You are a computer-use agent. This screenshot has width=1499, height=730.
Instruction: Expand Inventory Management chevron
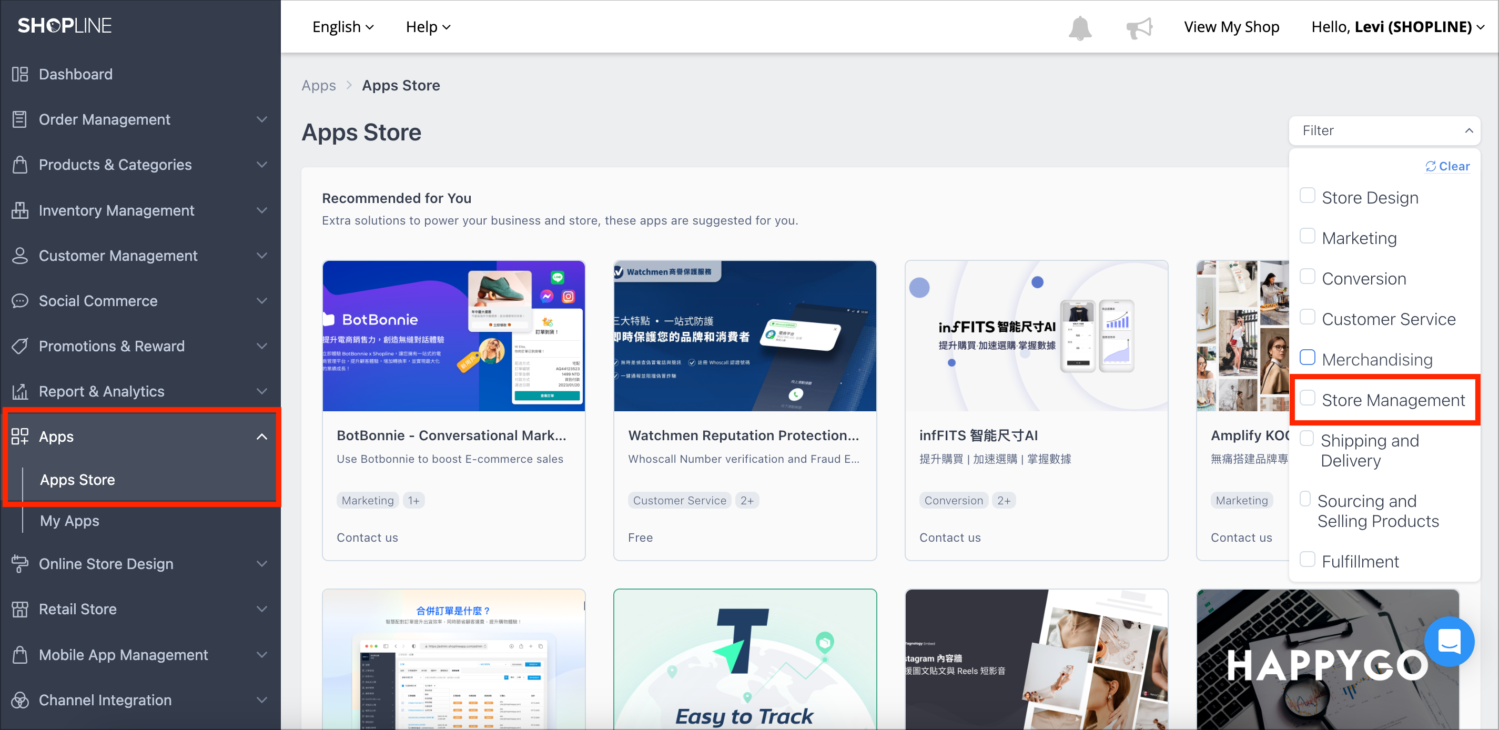262,210
